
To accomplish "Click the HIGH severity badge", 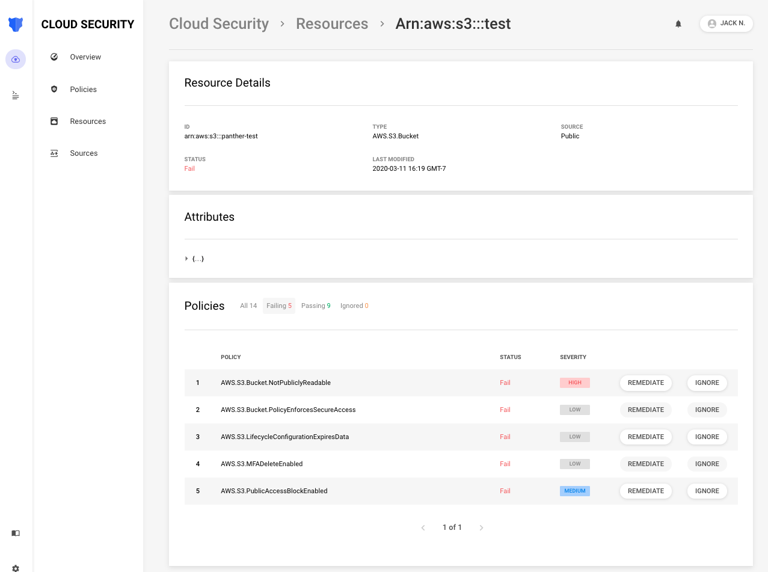I will [575, 383].
